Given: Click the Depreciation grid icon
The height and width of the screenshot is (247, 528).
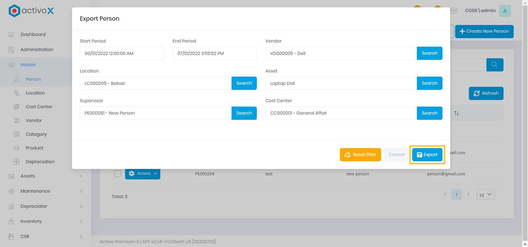Looking at the screenshot, I should tap(16, 162).
